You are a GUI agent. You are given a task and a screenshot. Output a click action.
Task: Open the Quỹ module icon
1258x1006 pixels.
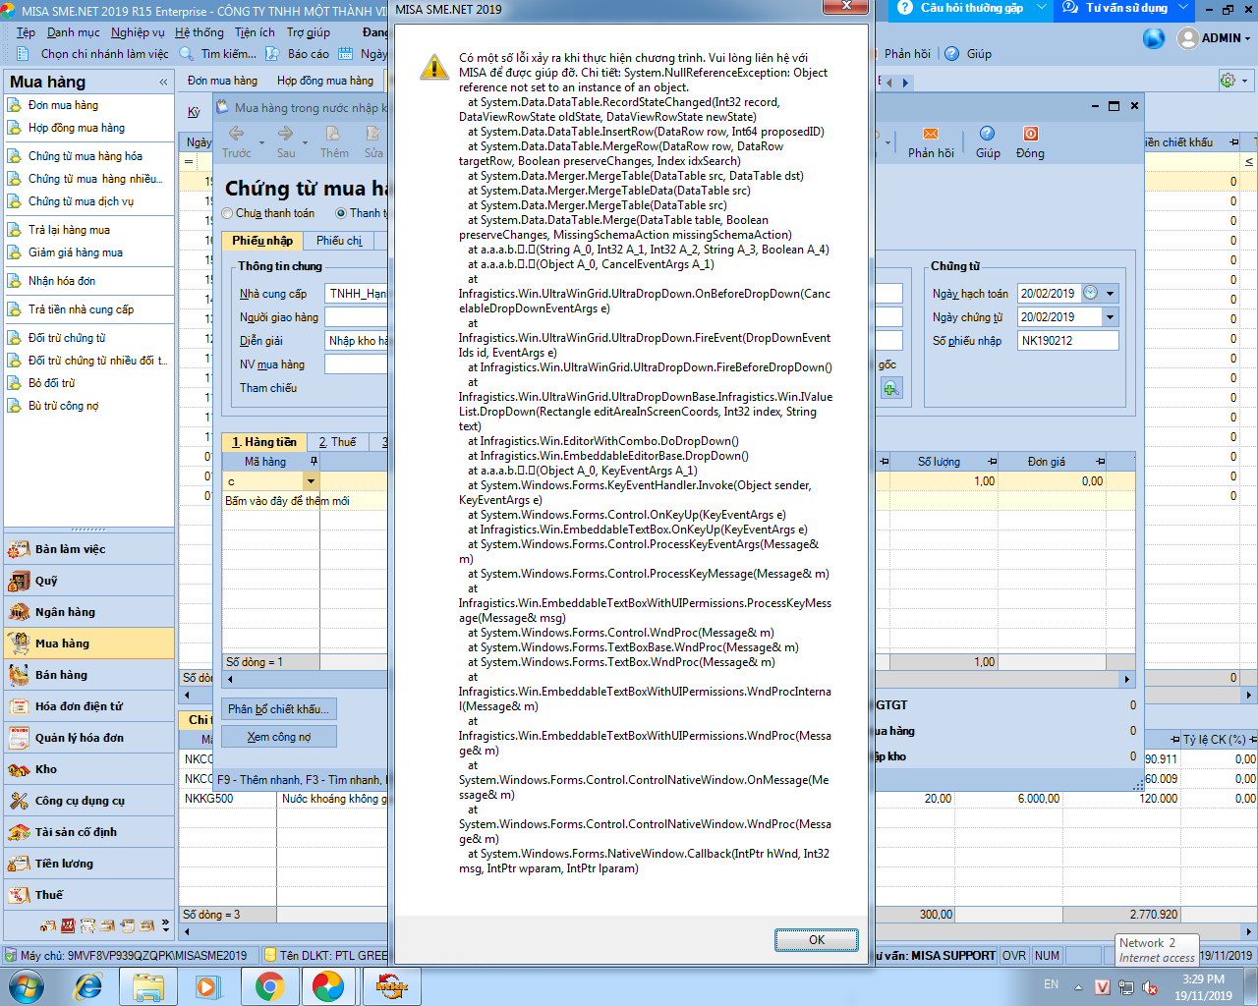coord(19,581)
